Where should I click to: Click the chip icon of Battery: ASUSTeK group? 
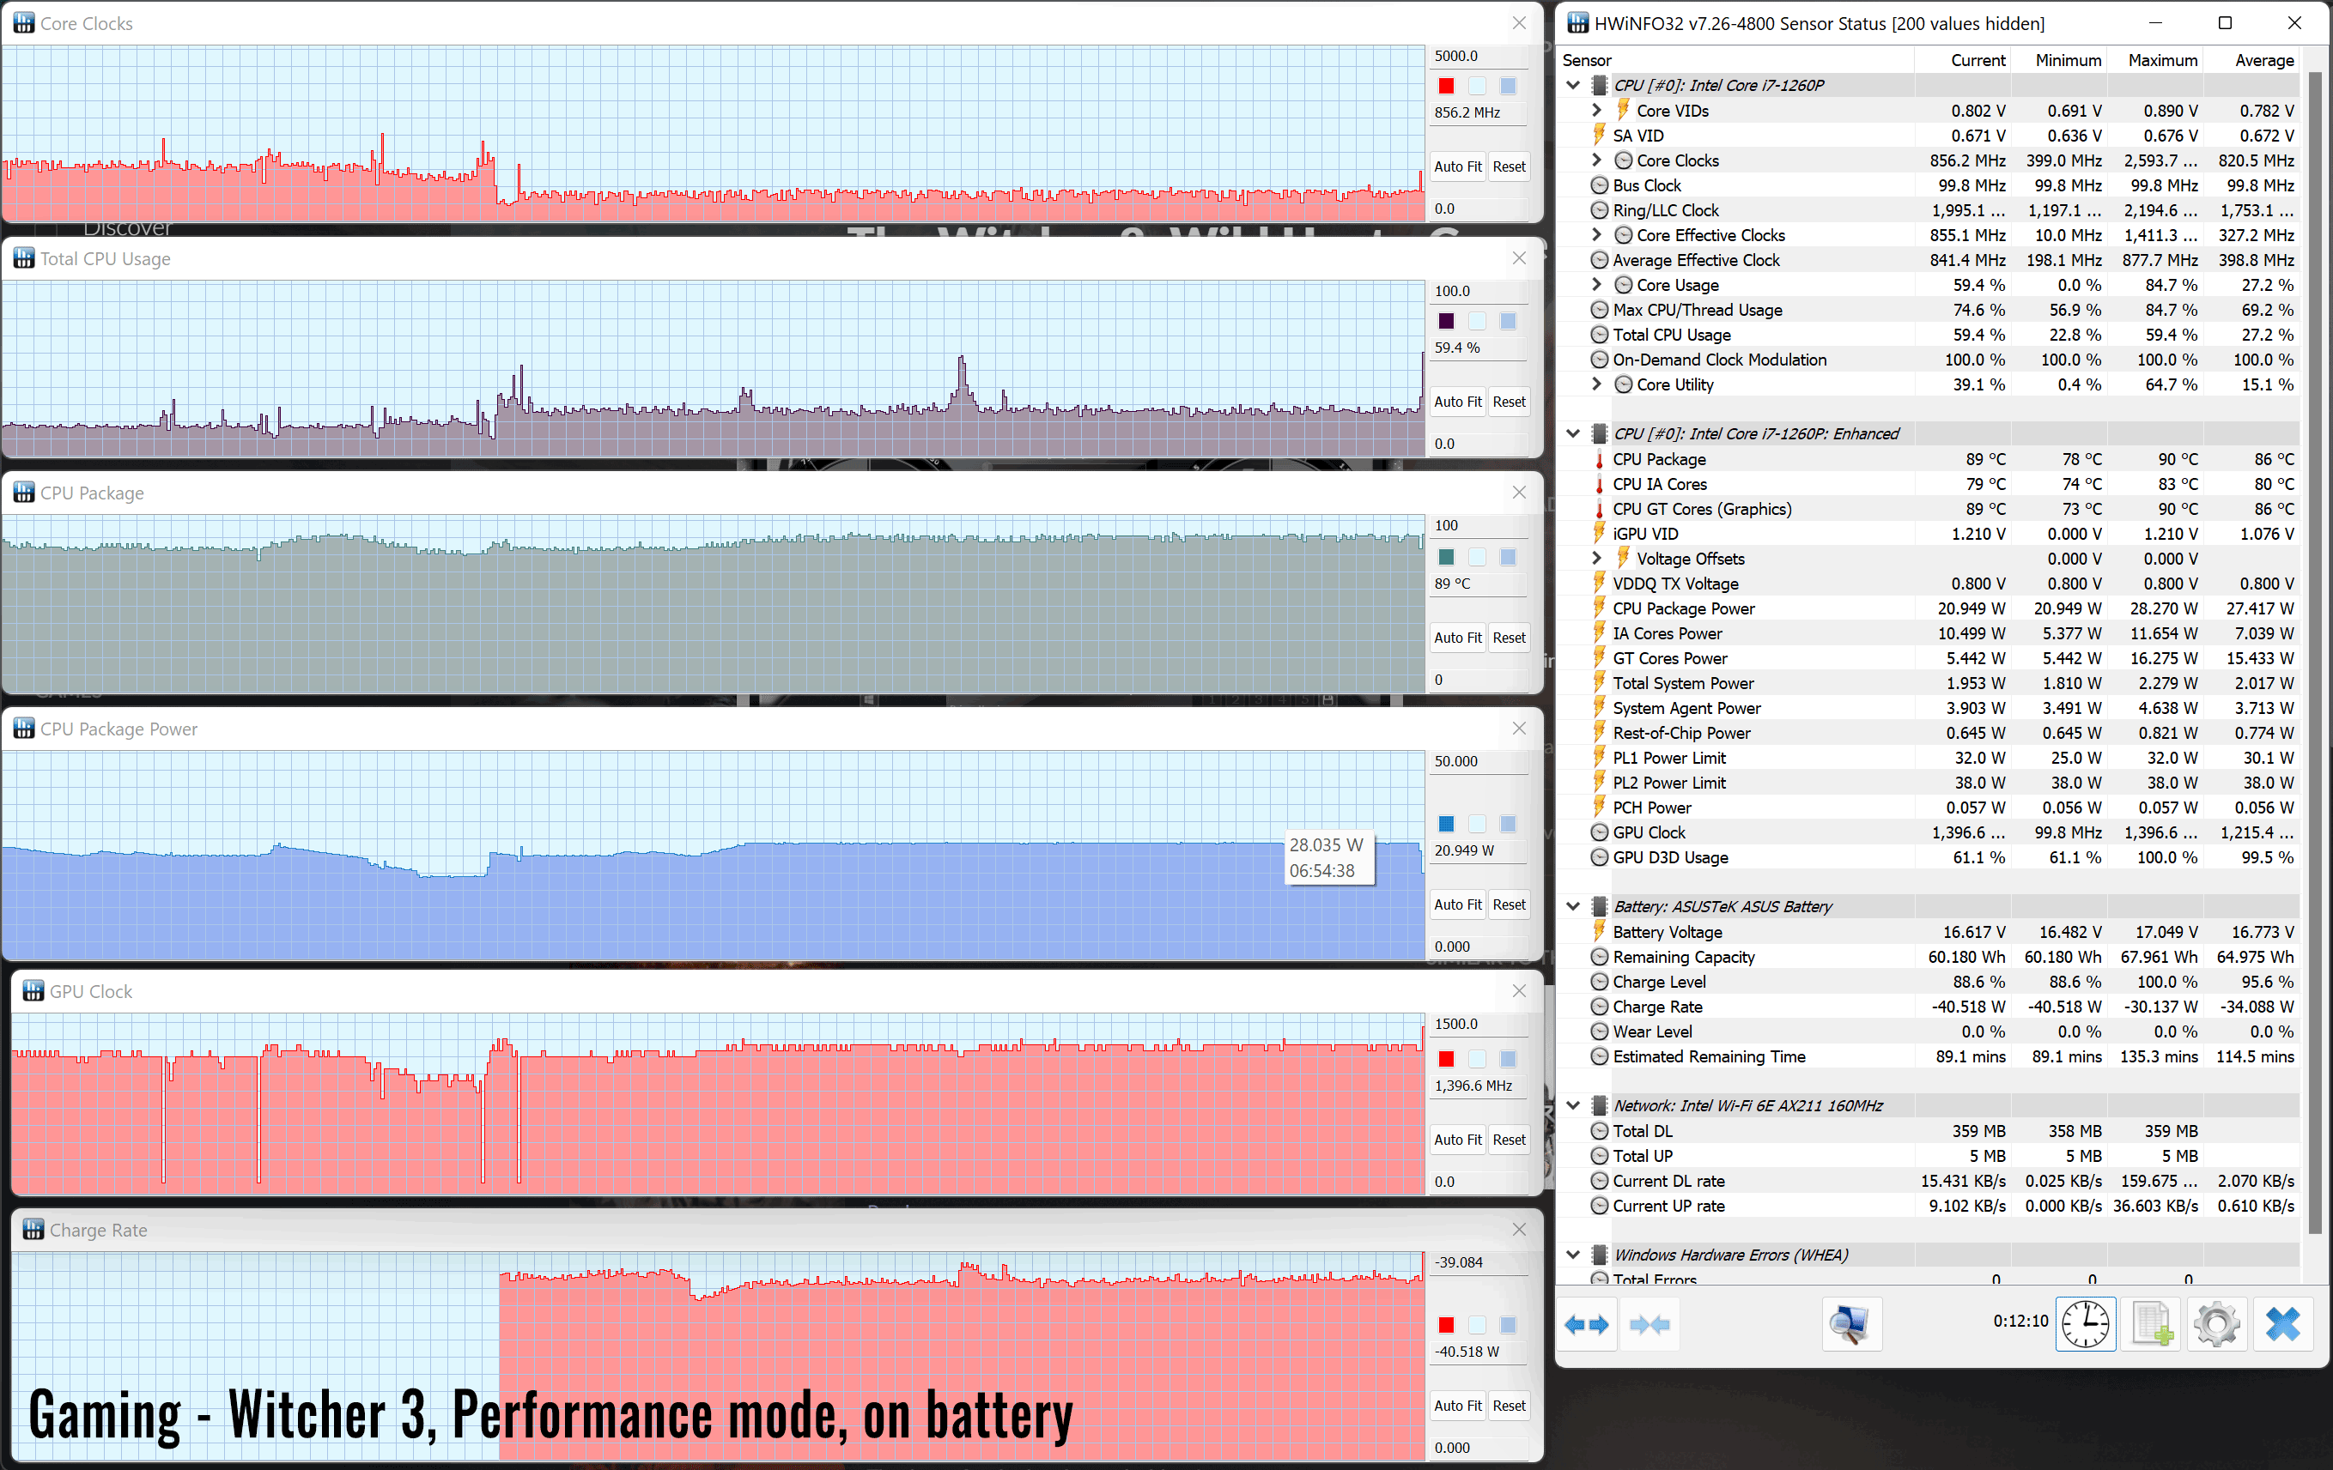point(1599,906)
